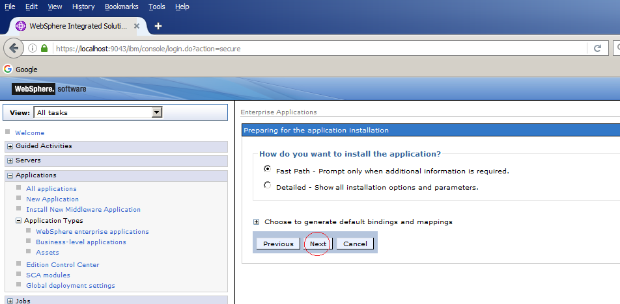Screen dimensions: 620x304
Task: Click the WebSphere software logo
Action: point(49,89)
